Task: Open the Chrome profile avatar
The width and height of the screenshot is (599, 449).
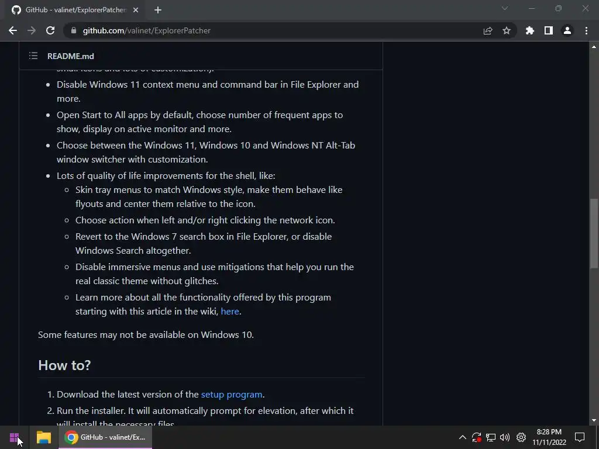Action: [x=567, y=30]
